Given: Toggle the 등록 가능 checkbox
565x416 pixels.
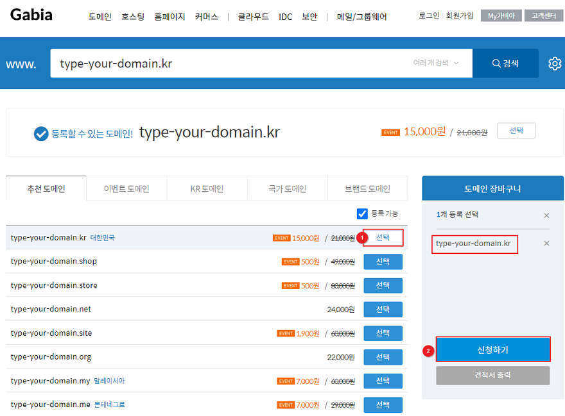Looking at the screenshot, I should (x=362, y=213).
